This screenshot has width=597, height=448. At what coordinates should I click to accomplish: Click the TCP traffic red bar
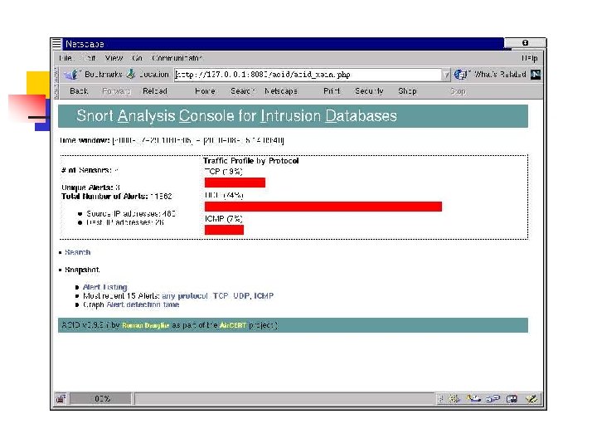235,183
